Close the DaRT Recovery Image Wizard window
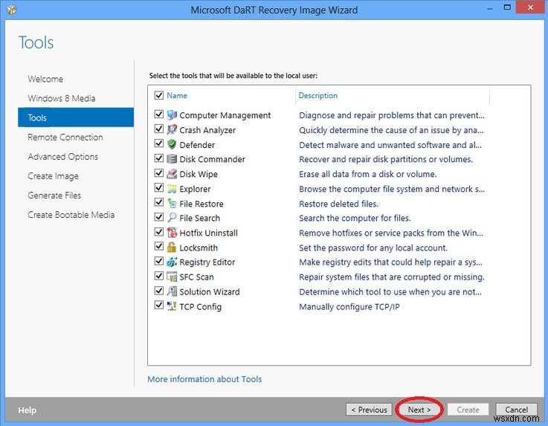The image size is (548, 426). (x=530, y=7)
